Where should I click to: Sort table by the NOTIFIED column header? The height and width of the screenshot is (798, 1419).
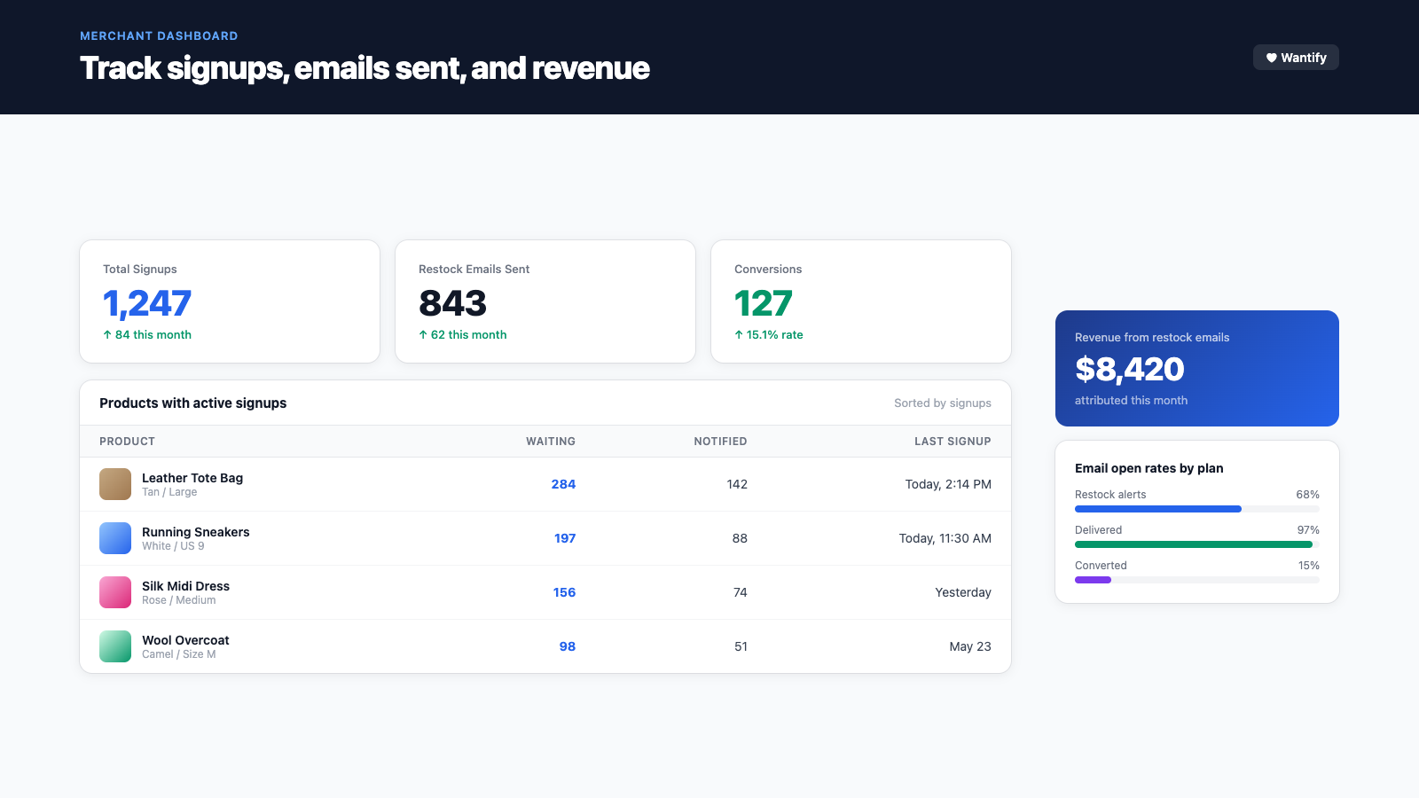tap(720, 442)
